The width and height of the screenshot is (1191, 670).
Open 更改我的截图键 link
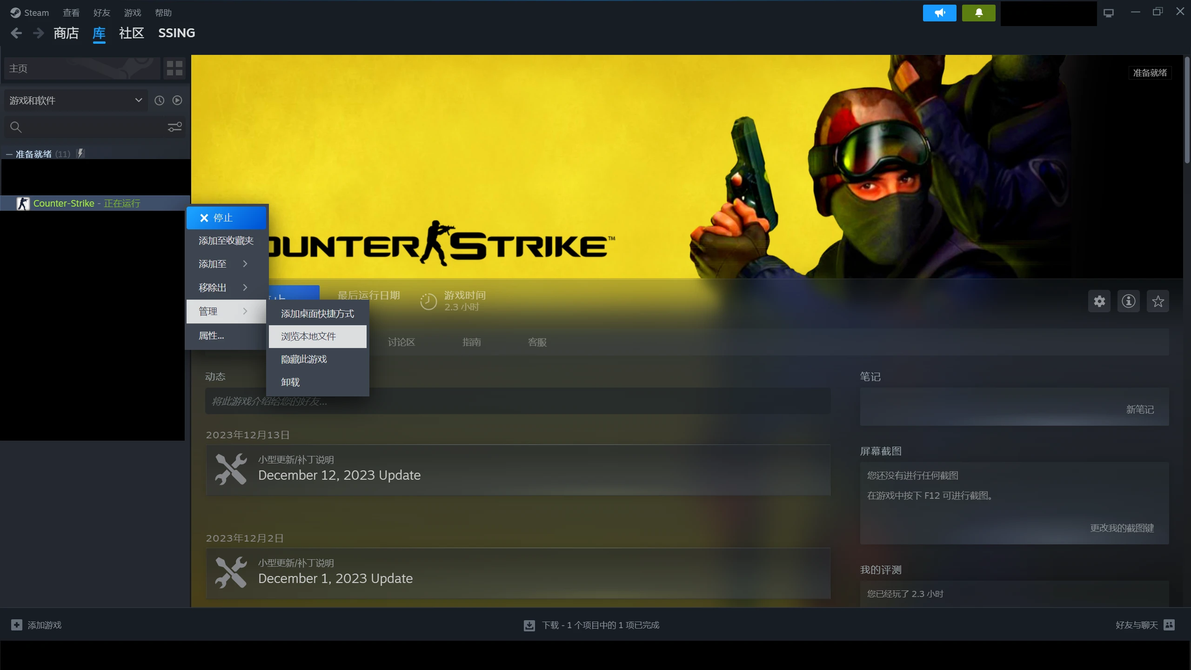coord(1122,528)
